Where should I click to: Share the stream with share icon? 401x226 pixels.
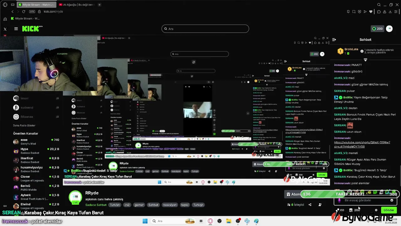310,205
